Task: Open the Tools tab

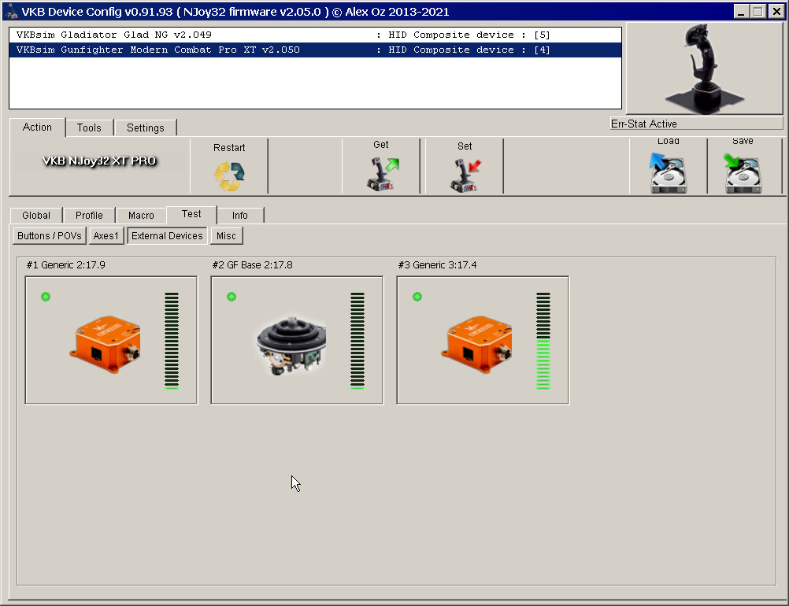Action: click(89, 127)
